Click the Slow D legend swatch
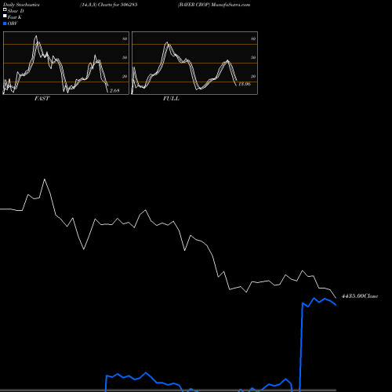 click(x=5, y=9)
